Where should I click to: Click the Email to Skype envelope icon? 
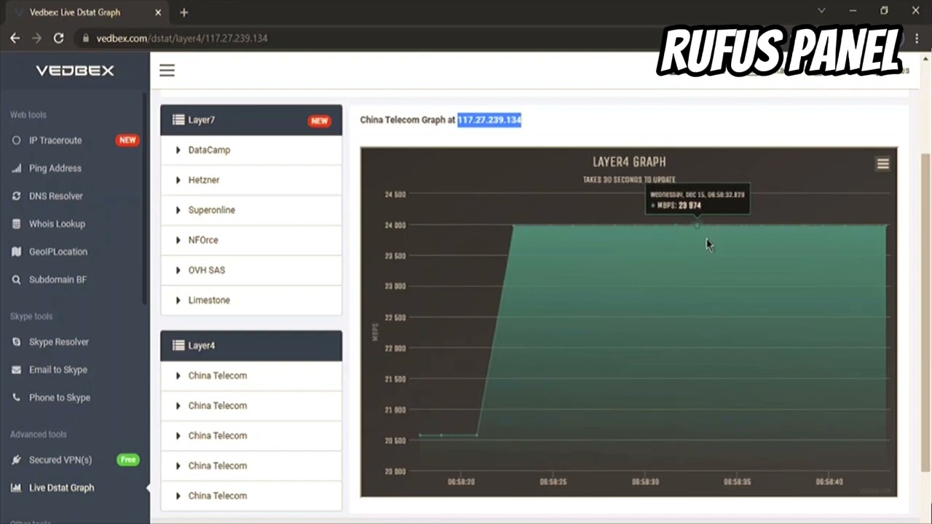16,370
